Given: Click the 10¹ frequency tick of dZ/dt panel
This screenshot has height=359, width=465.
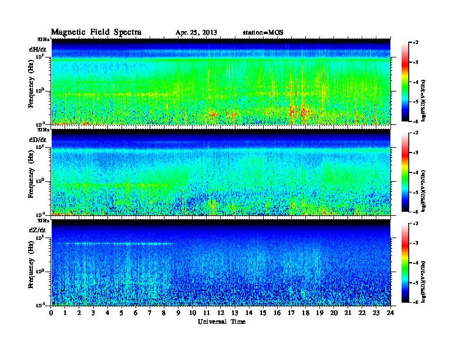Looking at the screenshot, I should [39, 238].
